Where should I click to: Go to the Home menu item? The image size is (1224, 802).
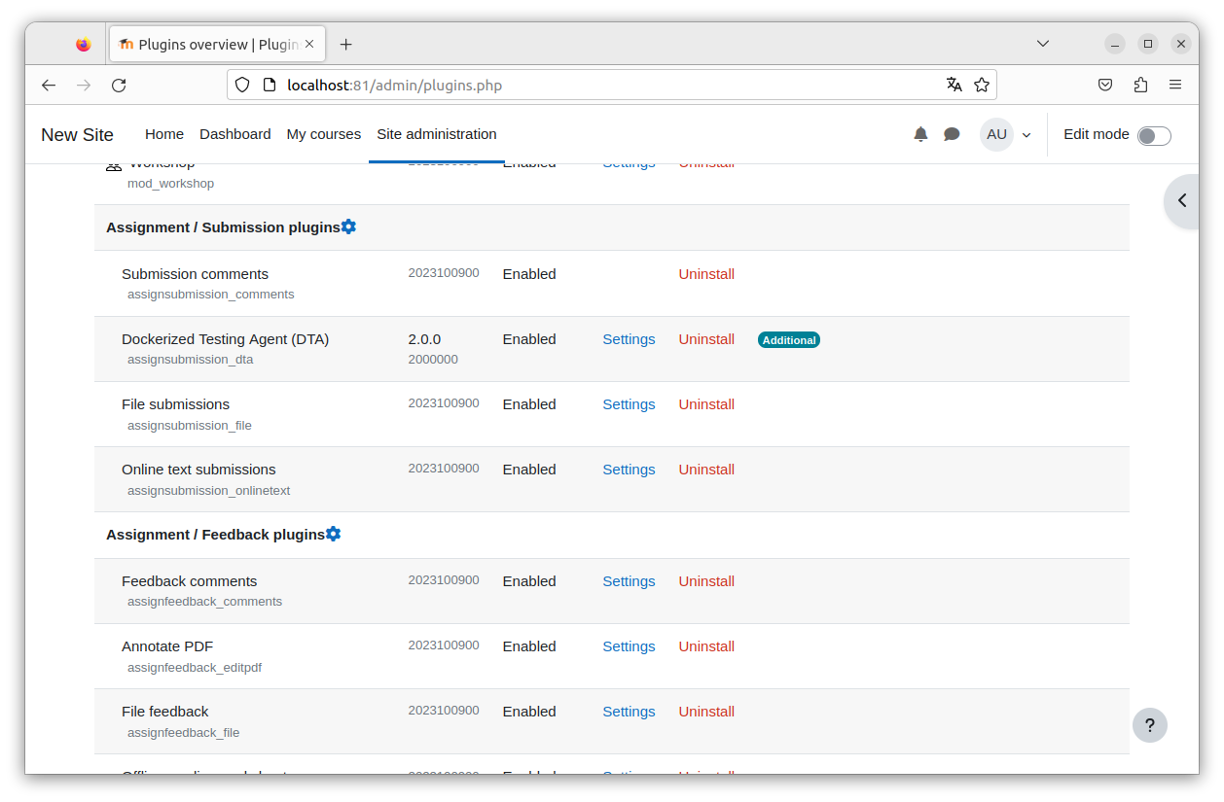click(x=164, y=134)
